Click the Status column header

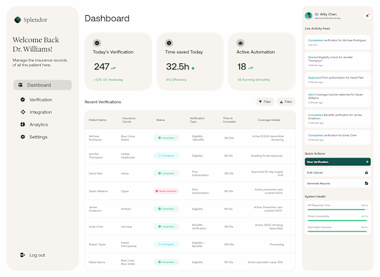pyautogui.click(x=161, y=120)
